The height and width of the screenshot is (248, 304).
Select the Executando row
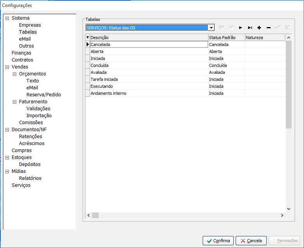pyautogui.click(x=149, y=86)
